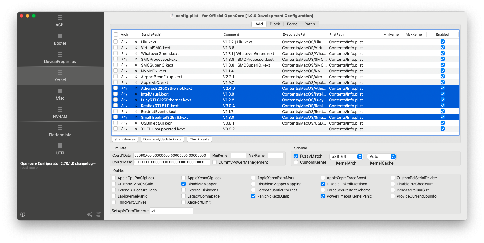This screenshot has width=484, height=243.
Task: Click the Comment column header
Action: click(231, 34)
